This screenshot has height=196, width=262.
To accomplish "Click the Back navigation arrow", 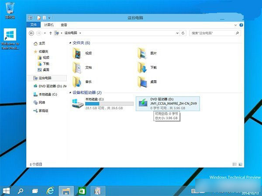I will 31,33.
